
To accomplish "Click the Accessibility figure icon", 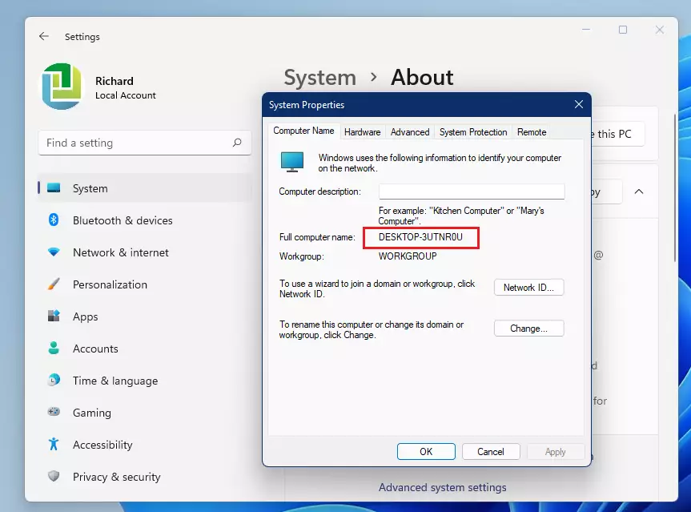I will click(54, 444).
